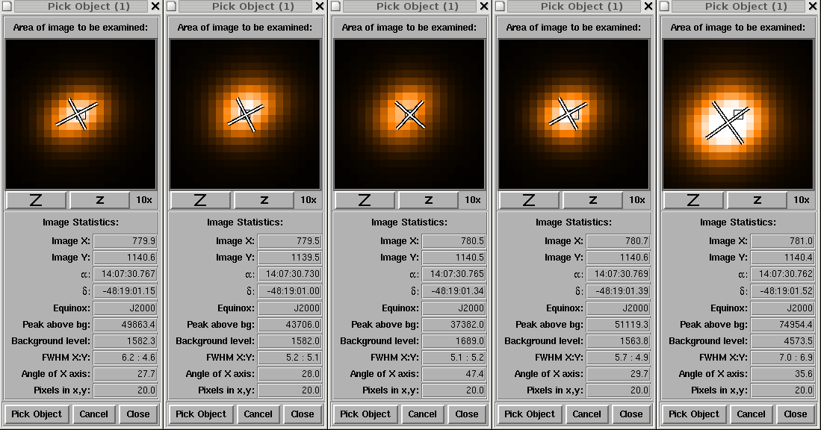Zoom out with small z in middle window
This screenshot has width=821, height=430.
(428, 200)
